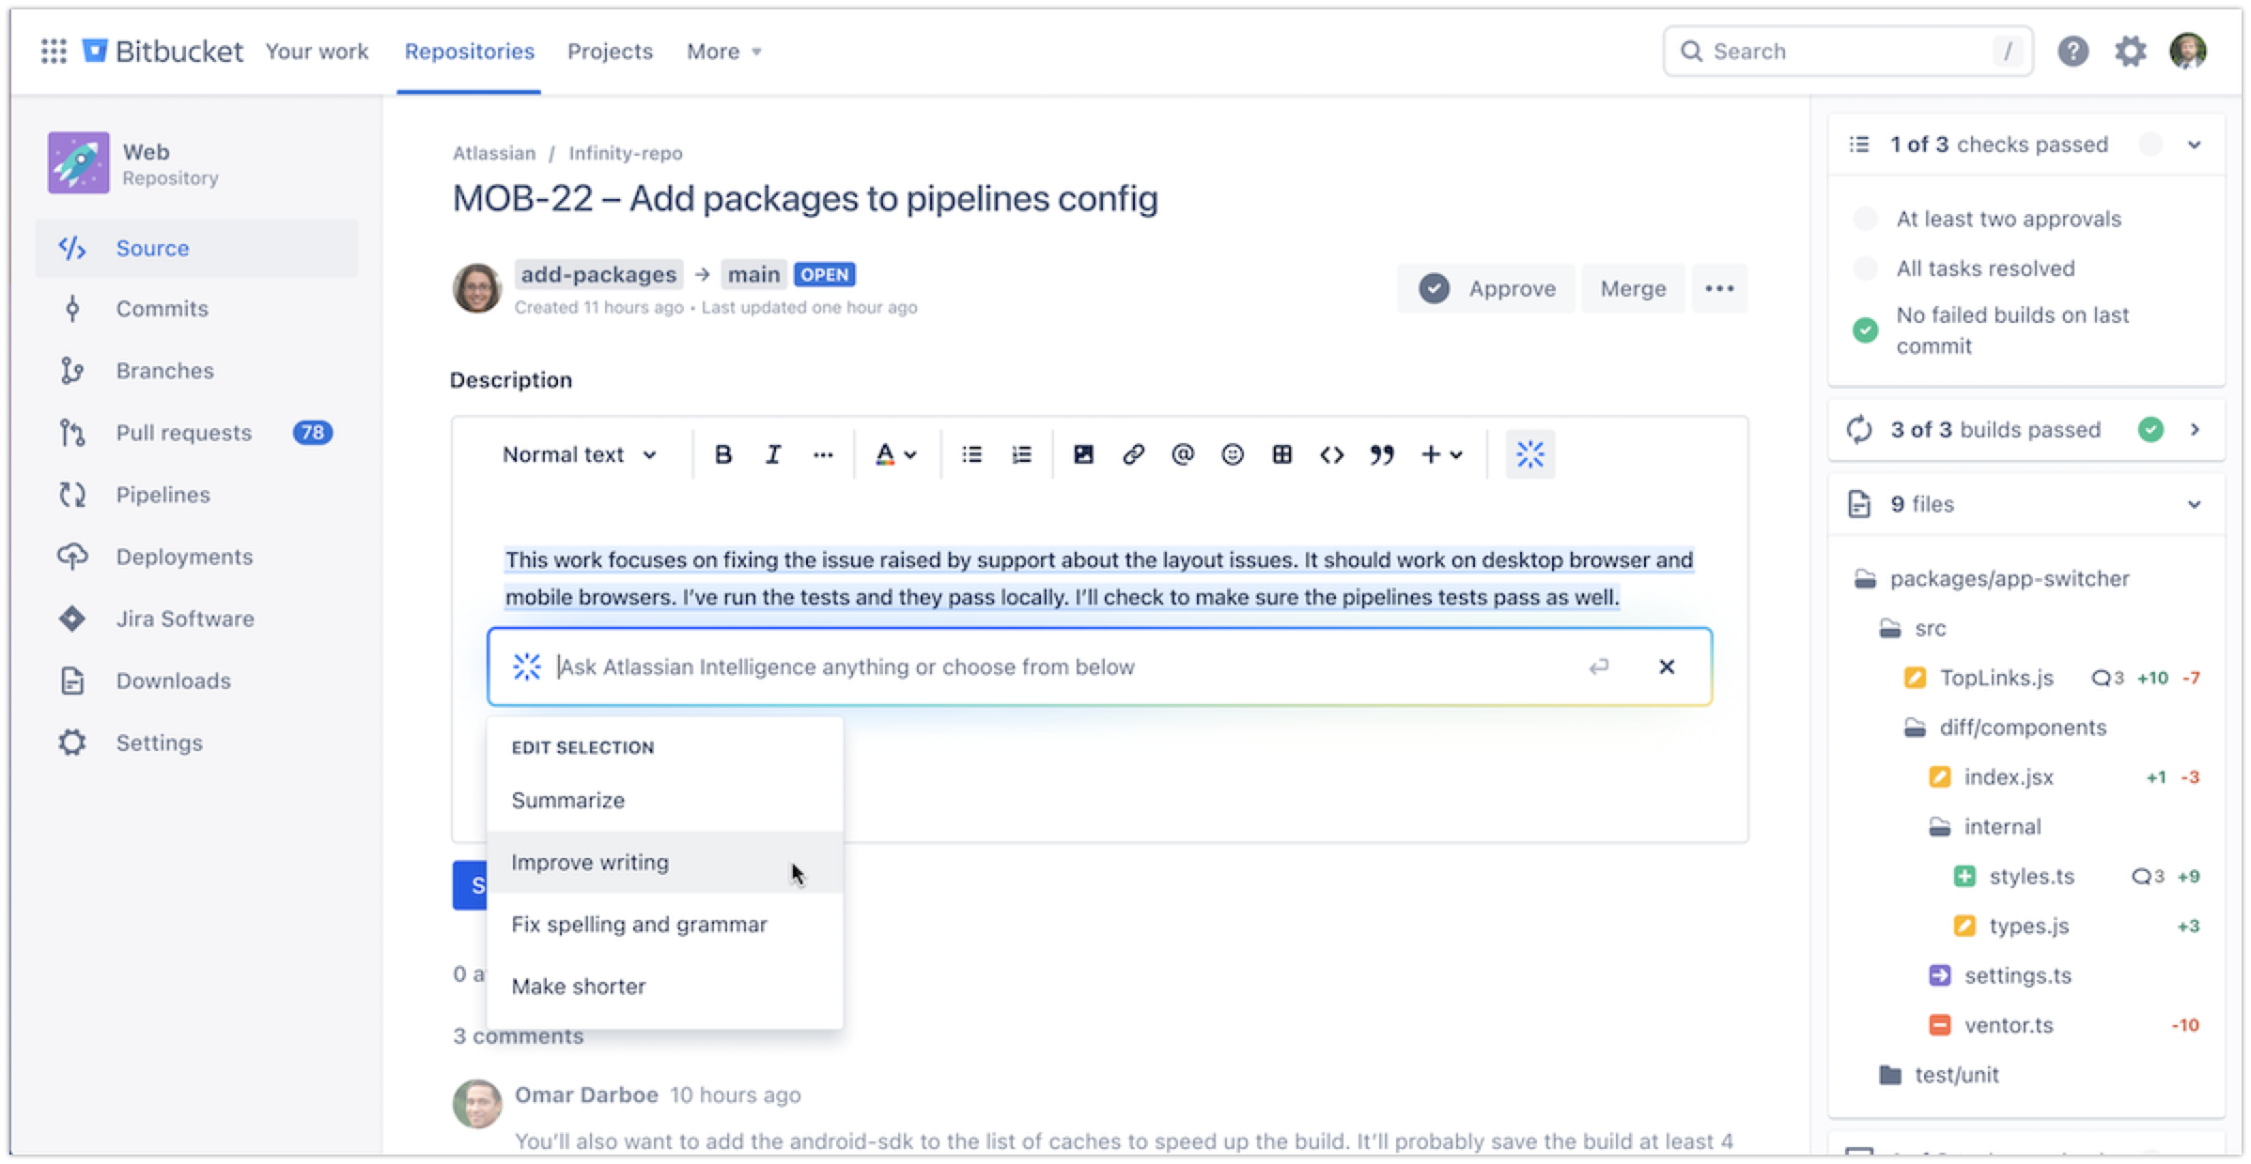Open the insert plus dropdown
This screenshot has width=2251, height=1164.
pyautogui.click(x=1441, y=454)
